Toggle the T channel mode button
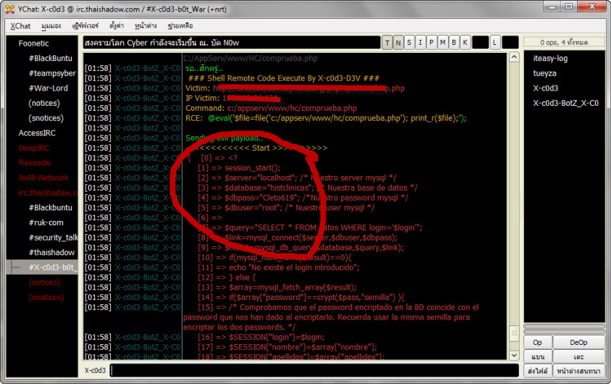The height and width of the screenshot is (384, 611). tap(387, 43)
